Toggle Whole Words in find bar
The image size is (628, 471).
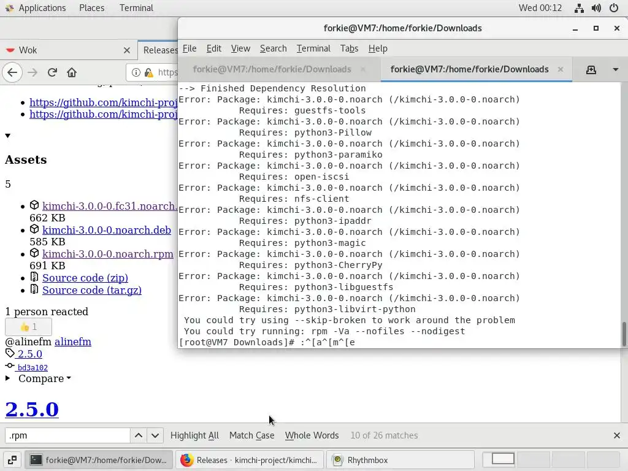(x=312, y=435)
